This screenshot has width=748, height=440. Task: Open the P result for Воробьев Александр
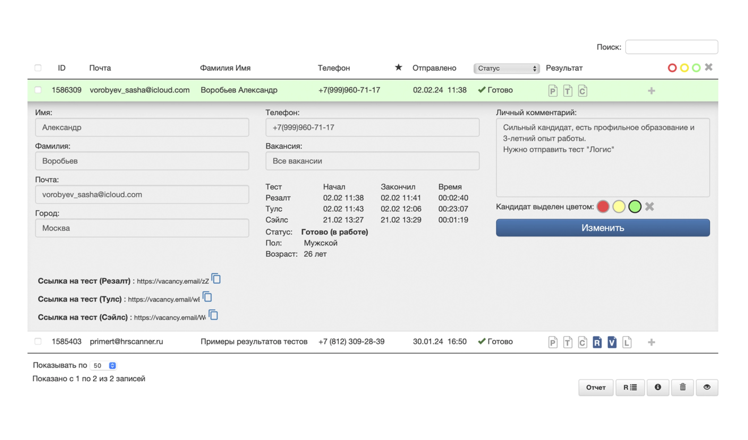click(x=552, y=91)
